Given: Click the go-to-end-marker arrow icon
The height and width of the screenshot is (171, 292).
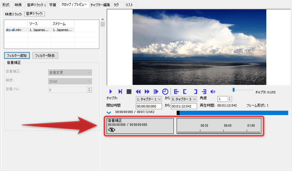Looking at the screenshot, I should tap(204, 91).
